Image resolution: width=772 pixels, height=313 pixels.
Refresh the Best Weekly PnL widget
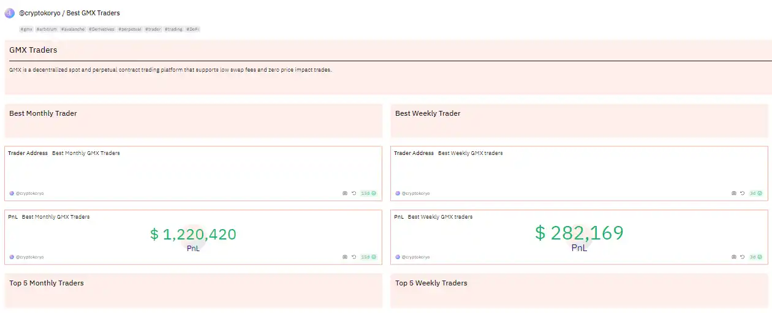(x=742, y=257)
